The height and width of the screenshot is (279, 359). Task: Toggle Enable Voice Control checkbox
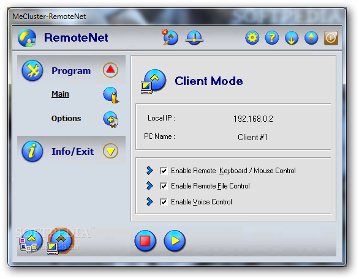[x=164, y=202]
